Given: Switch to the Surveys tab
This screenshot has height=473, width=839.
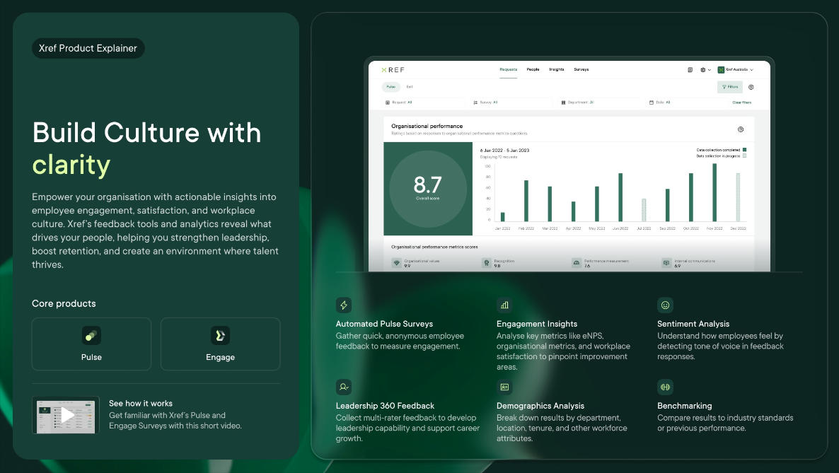Looking at the screenshot, I should click(581, 69).
